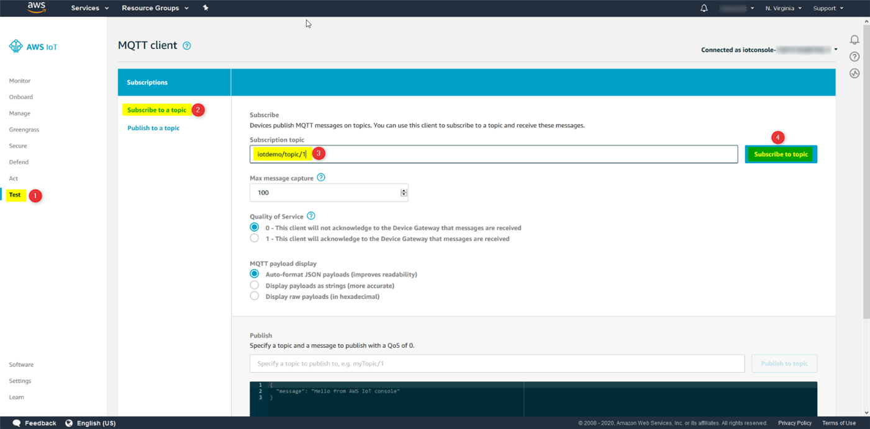Click the globe language icon in the footer
The height and width of the screenshot is (429, 870).
pyautogui.click(x=69, y=423)
